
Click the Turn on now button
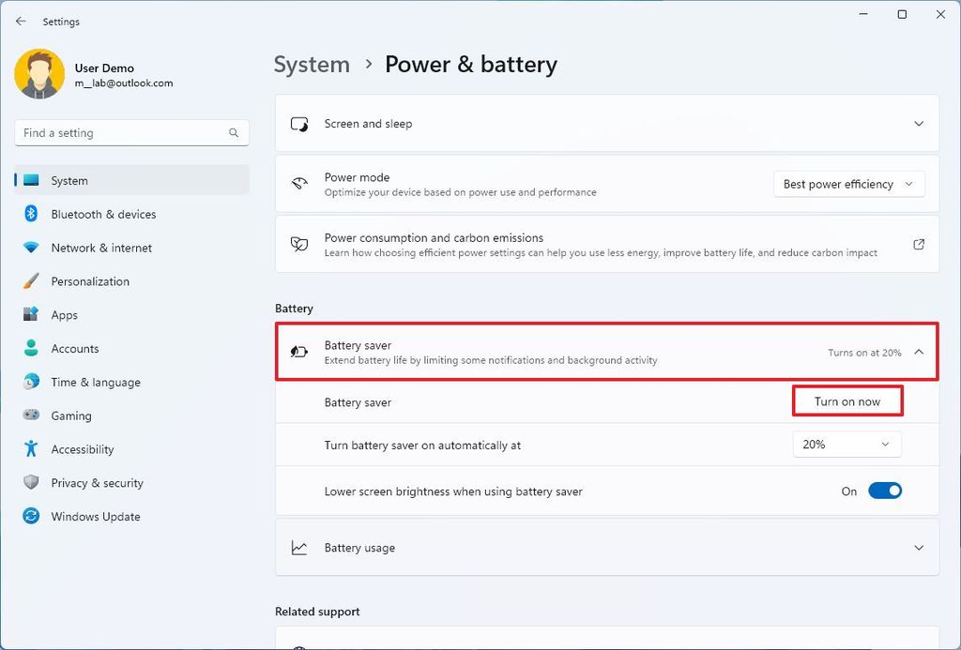pyautogui.click(x=847, y=401)
